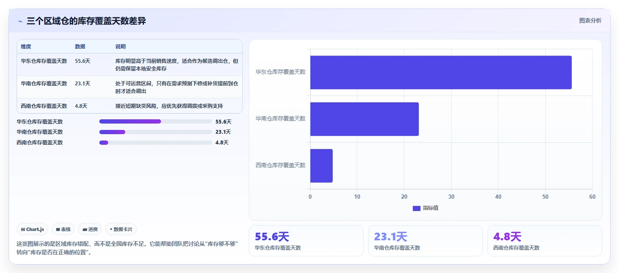Click description starting 处于可运营区间
619x273 pixels.
coord(176,87)
